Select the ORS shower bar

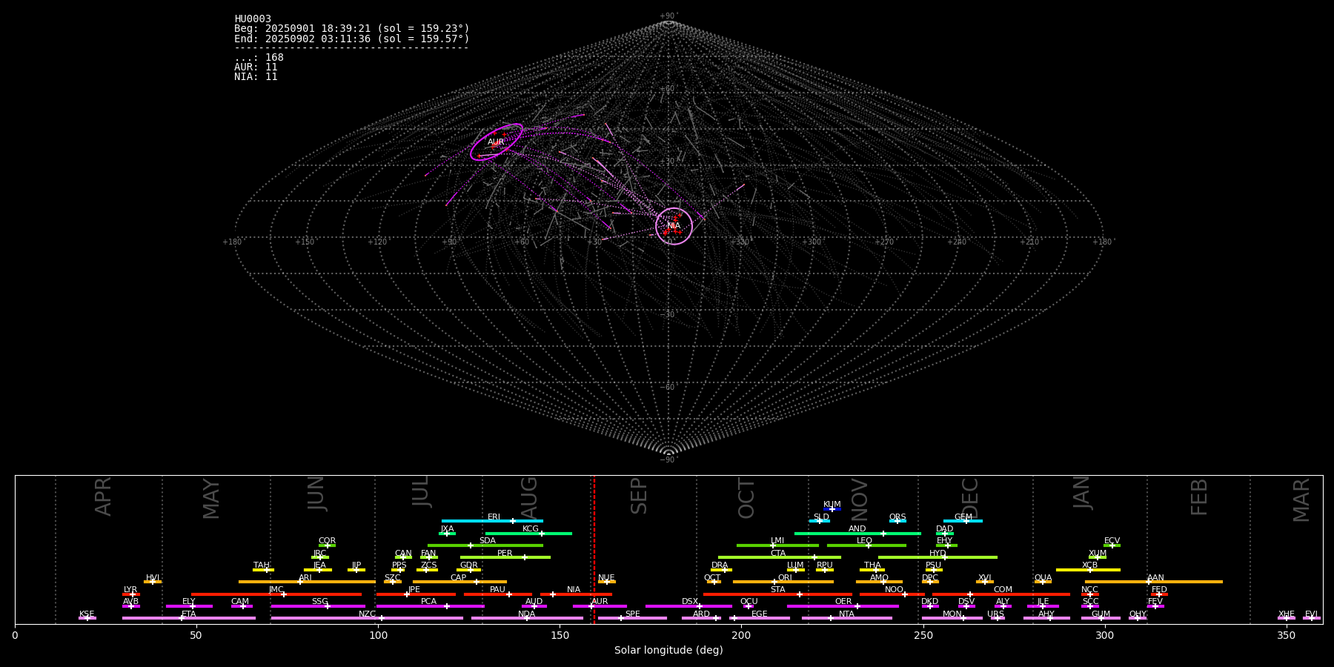click(x=897, y=521)
